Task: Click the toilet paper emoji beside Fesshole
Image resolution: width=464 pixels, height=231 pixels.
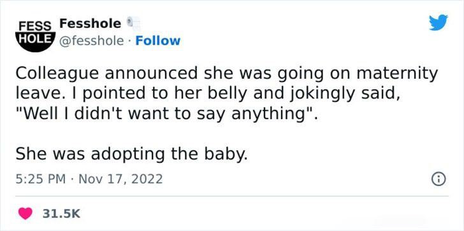Action: point(133,24)
